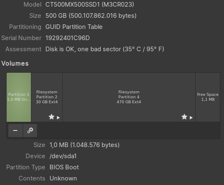Open the gears additional partition options
224x185 pixels.
tap(30, 130)
